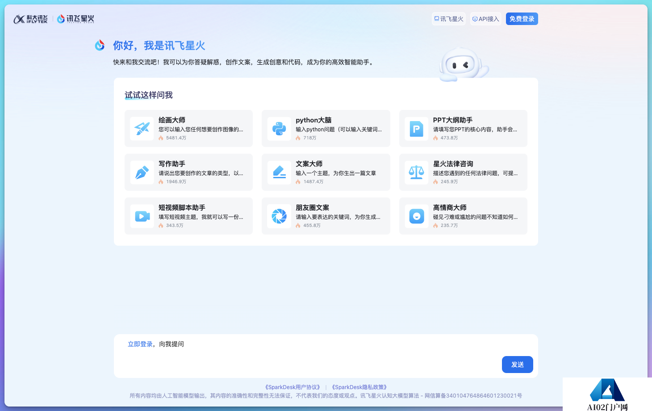Click the 朋友圈文案 shutter icon

pos(279,216)
